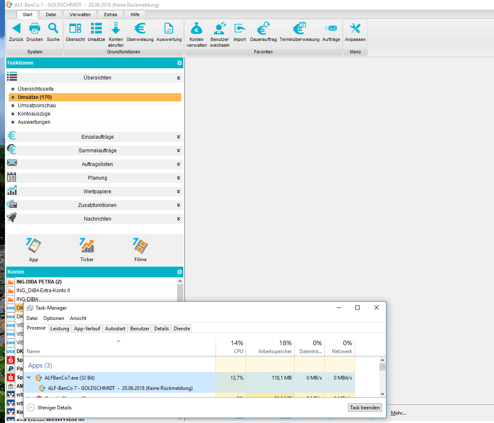Open Konten panel gear settings
494x423 pixels.
180,272
